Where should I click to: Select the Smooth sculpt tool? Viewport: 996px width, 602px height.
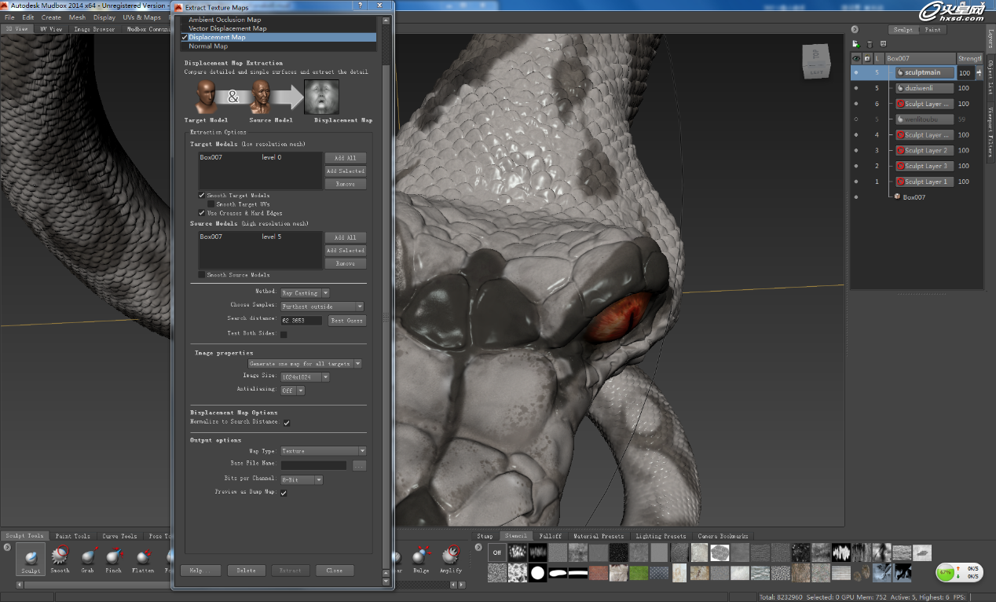pyautogui.click(x=60, y=559)
